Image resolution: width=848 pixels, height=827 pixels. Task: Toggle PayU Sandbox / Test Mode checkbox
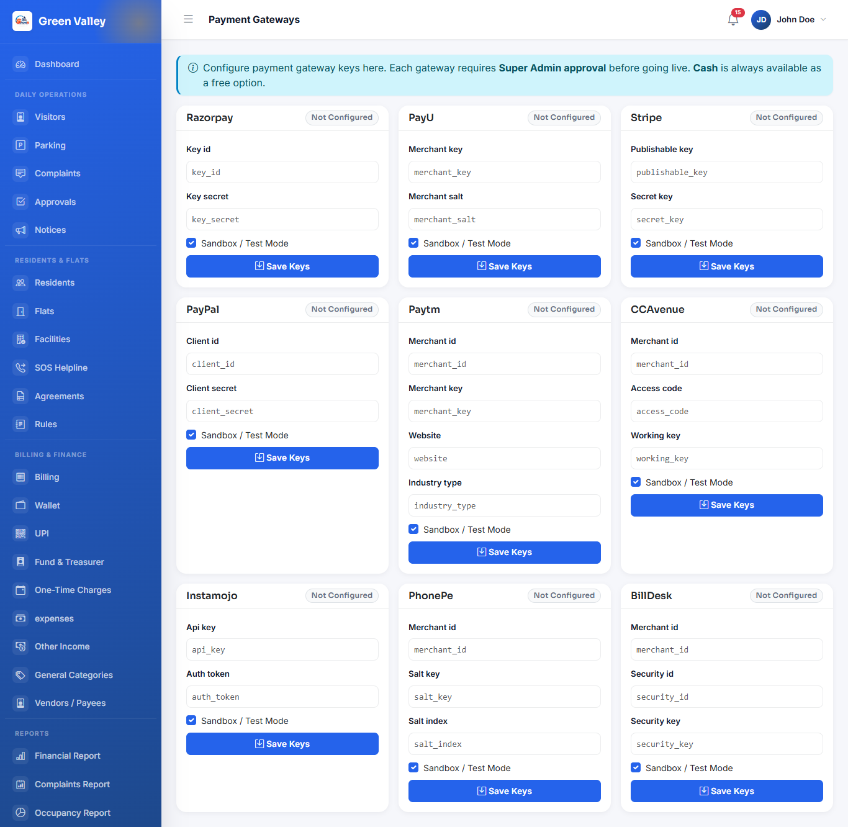click(x=413, y=243)
